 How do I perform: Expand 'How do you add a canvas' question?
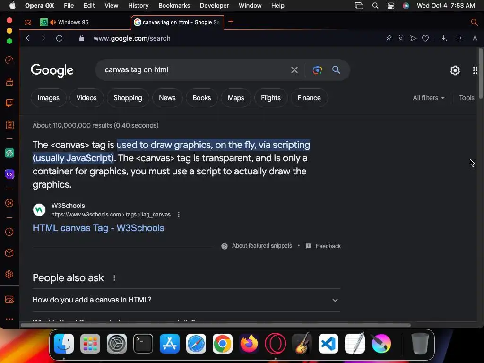(186, 300)
